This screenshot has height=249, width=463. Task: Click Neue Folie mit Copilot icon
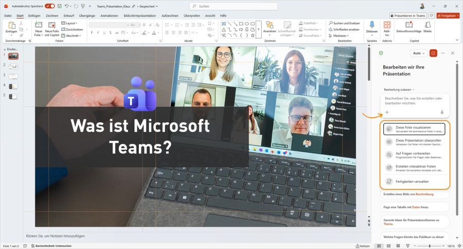pos(52,25)
